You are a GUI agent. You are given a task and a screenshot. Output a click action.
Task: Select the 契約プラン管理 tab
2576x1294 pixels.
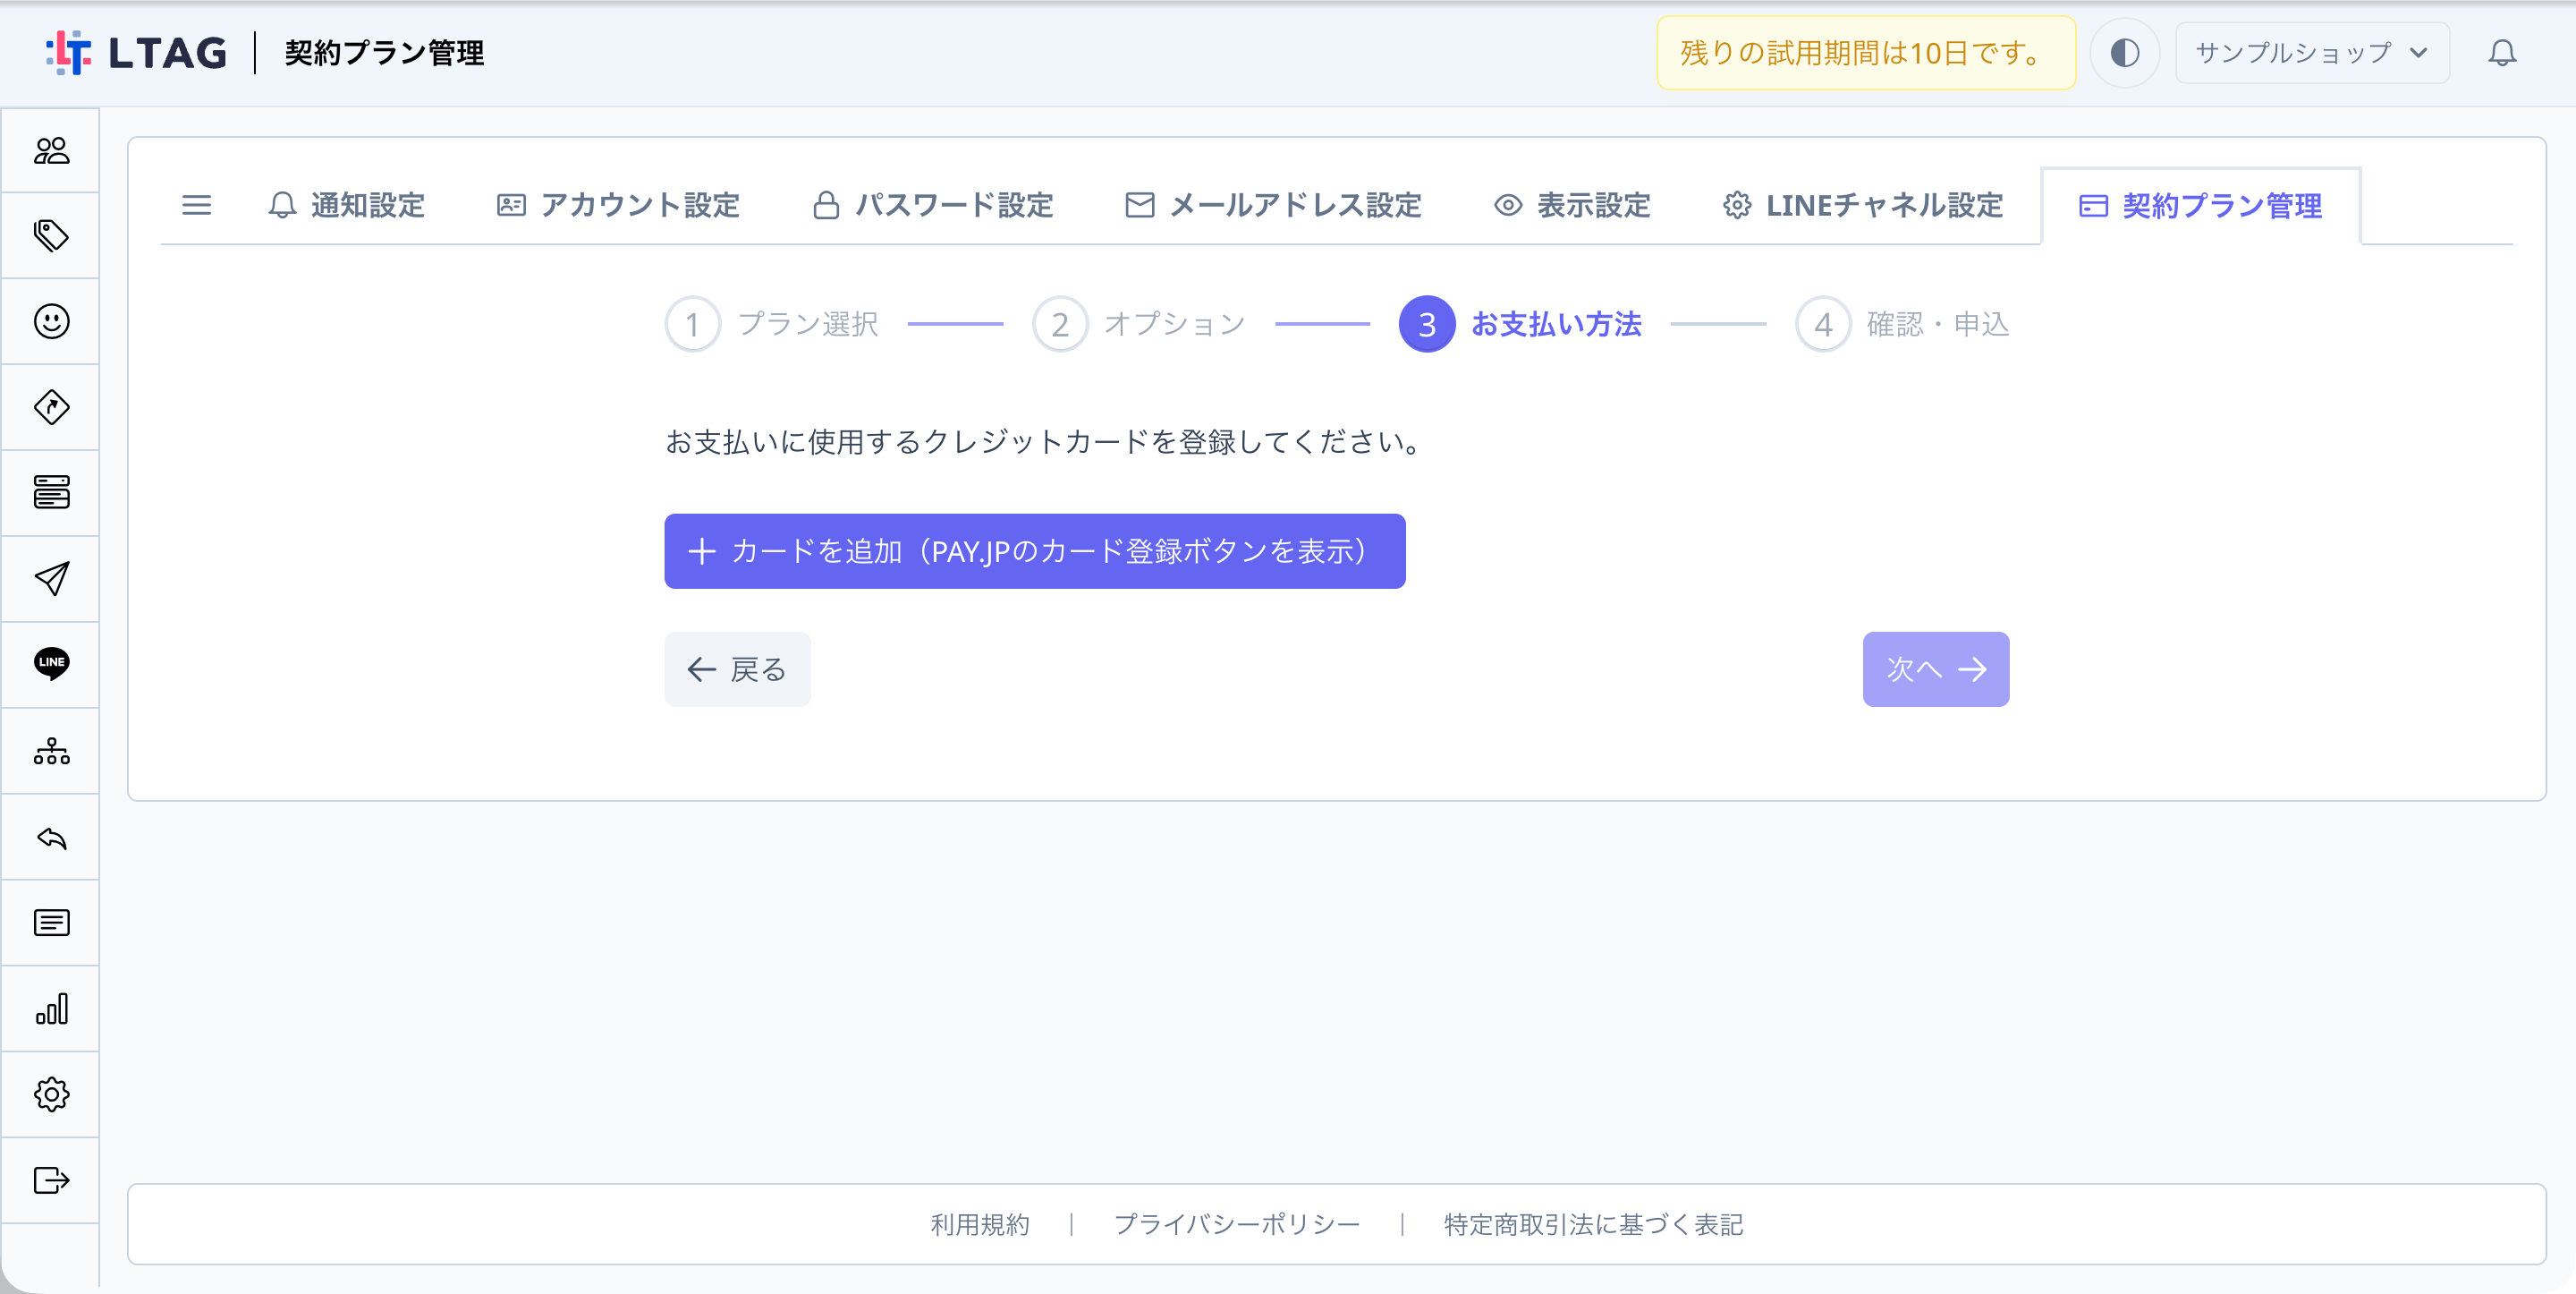click(2200, 205)
